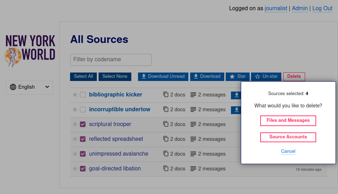Image resolution: width=338 pixels, height=194 pixels.
Task: Star the unimpressed avalanche source
Action: [x=75, y=154]
